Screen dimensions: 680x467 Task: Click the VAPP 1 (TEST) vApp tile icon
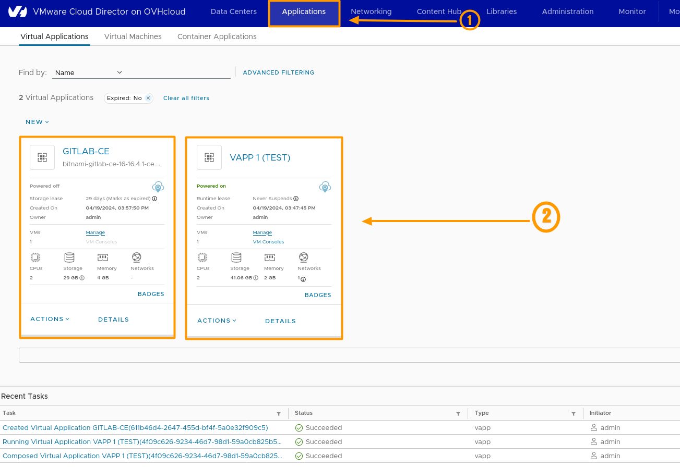[209, 157]
